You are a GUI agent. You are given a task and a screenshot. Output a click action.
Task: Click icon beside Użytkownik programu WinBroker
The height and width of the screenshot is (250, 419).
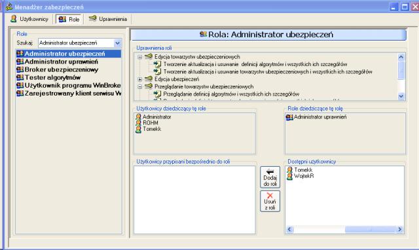click(x=20, y=86)
